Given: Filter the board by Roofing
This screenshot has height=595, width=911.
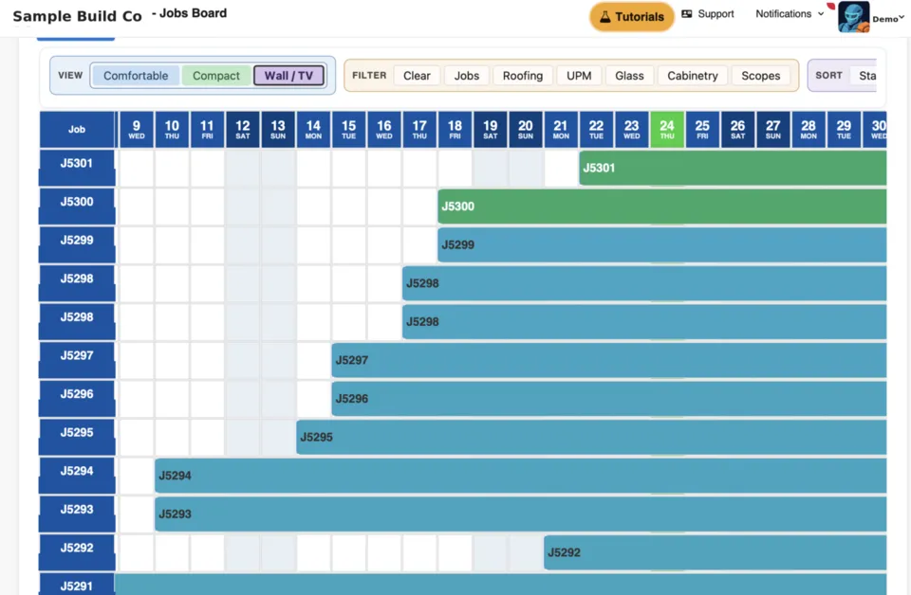Looking at the screenshot, I should (523, 76).
